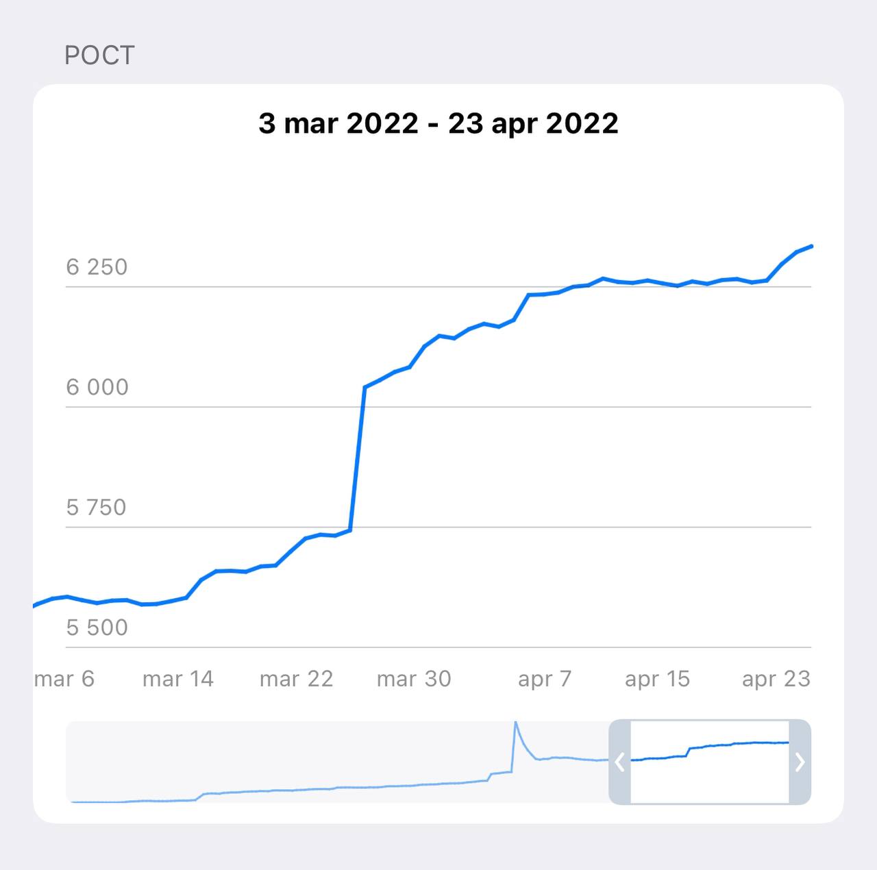Click the 5 500 y-axis label
This screenshot has width=877, height=870.
tap(97, 627)
